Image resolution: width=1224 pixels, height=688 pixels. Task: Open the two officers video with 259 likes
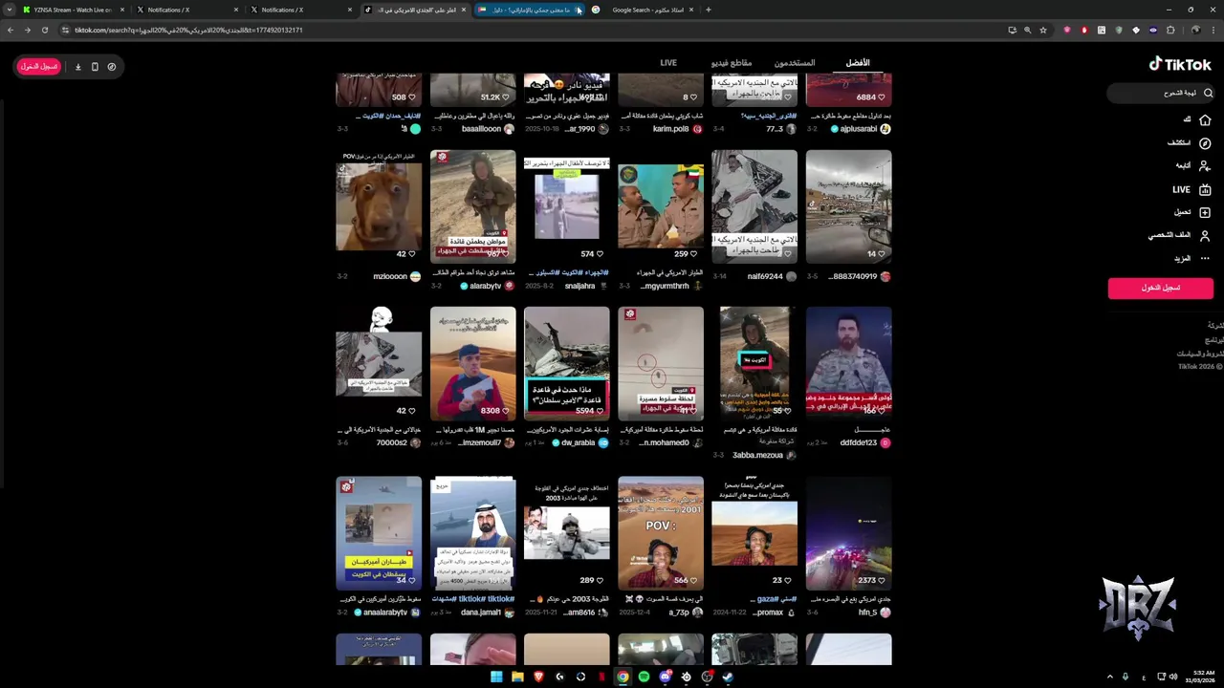[661, 206]
